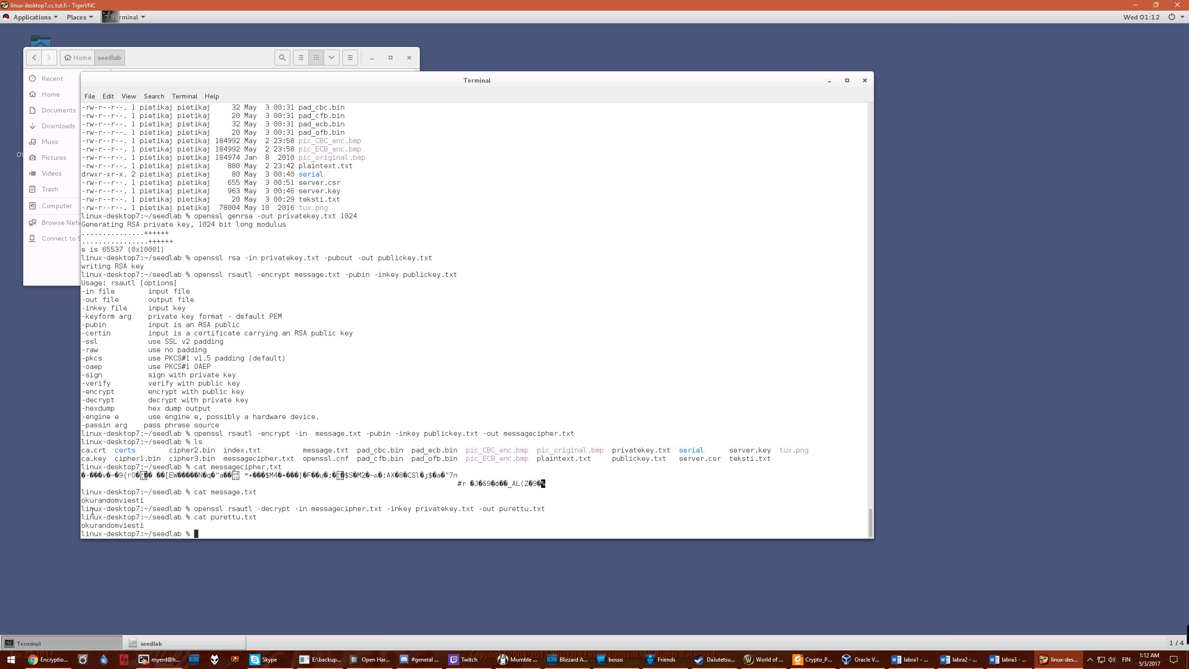Image resolution: width=1189 pixels, height=669 pixels.
Task: Open Downloads in the sidebar
Action: pyautogui.click(x=58, y=126)
